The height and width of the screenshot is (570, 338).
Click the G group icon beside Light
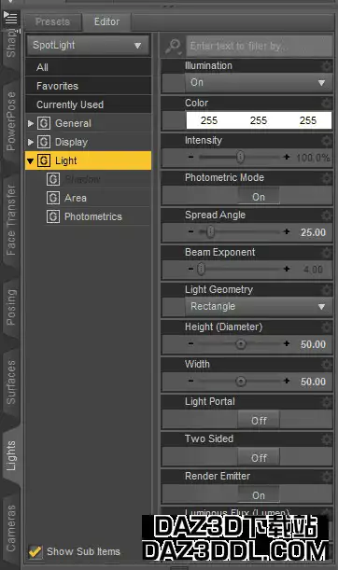click(x=44, y=160)
